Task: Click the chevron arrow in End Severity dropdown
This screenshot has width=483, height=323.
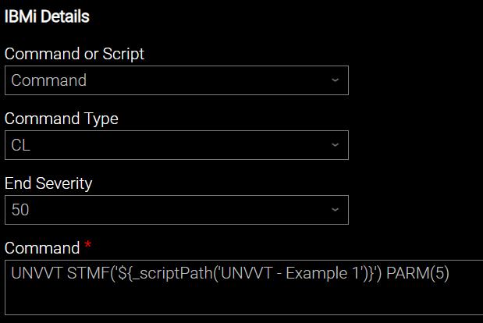Action: tap(335, 210)
